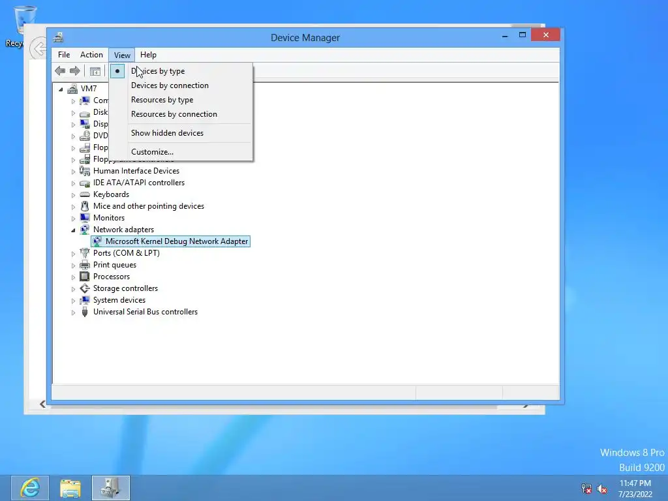668x501 pixels.
Task: Click the back arrow in background window
Action: pos(37,48)
